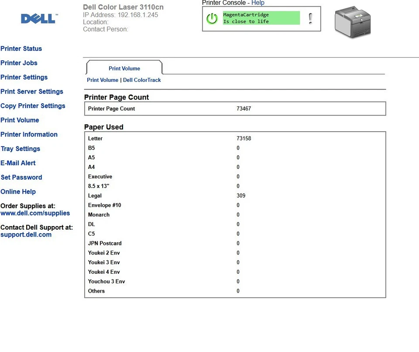Open Tray Settings
This screenshot has height=352, width=419.
click(20, 149)
